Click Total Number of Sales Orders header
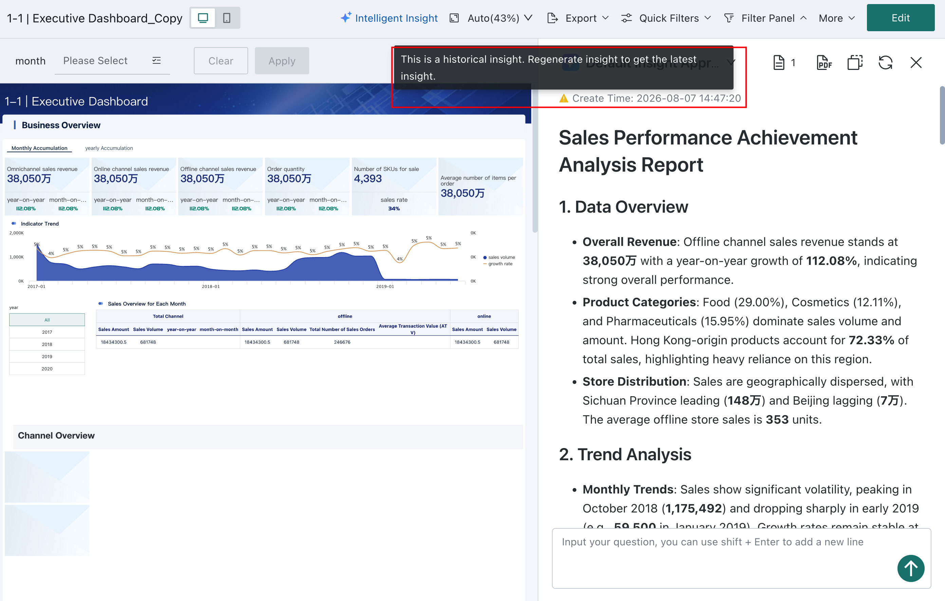The image size is (945, 601). tap(342, 329)
